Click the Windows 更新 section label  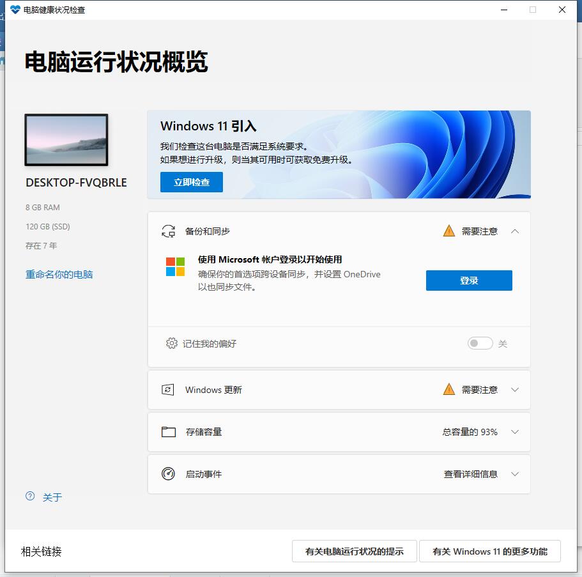pyautogui.click(x=213, y=390)
